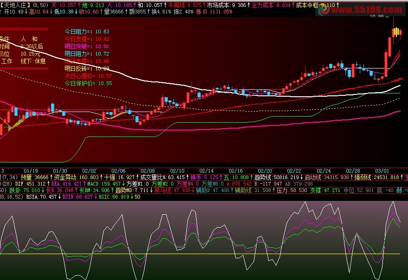Click the 涨(0.11)1.05% change figure
This screenshot has width=408, height=280.
[x=214, y=12]
